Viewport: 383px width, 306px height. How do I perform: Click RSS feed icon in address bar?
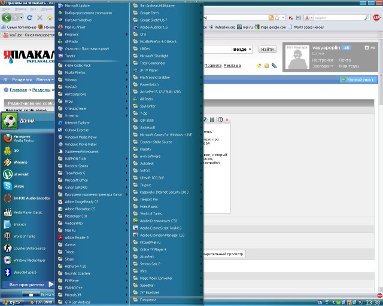click(271, 17)
